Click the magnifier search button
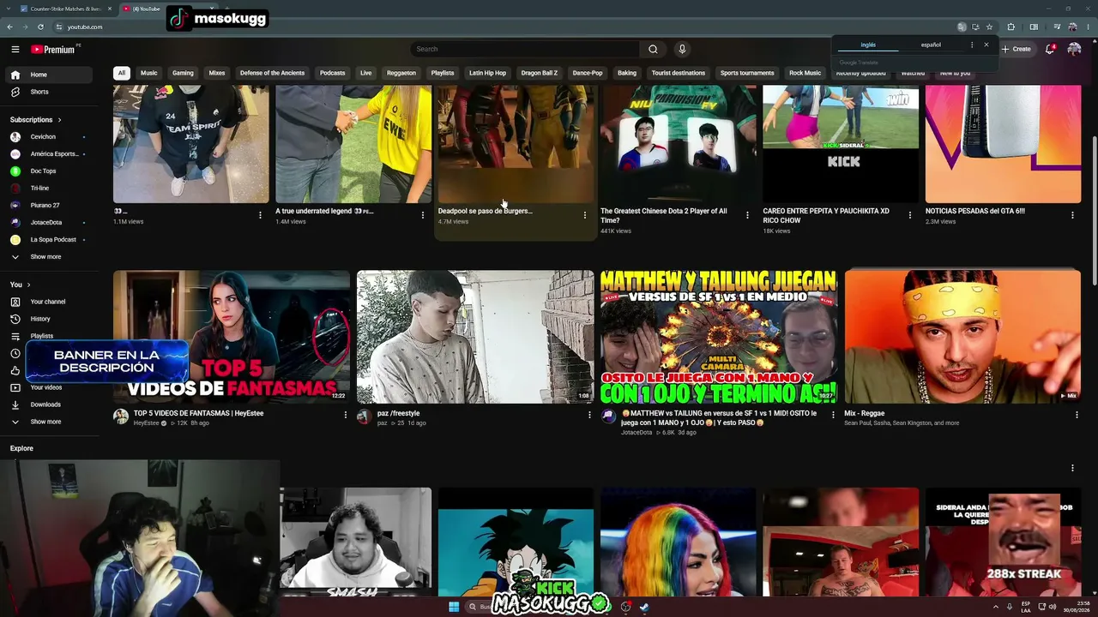 [653, 49]
